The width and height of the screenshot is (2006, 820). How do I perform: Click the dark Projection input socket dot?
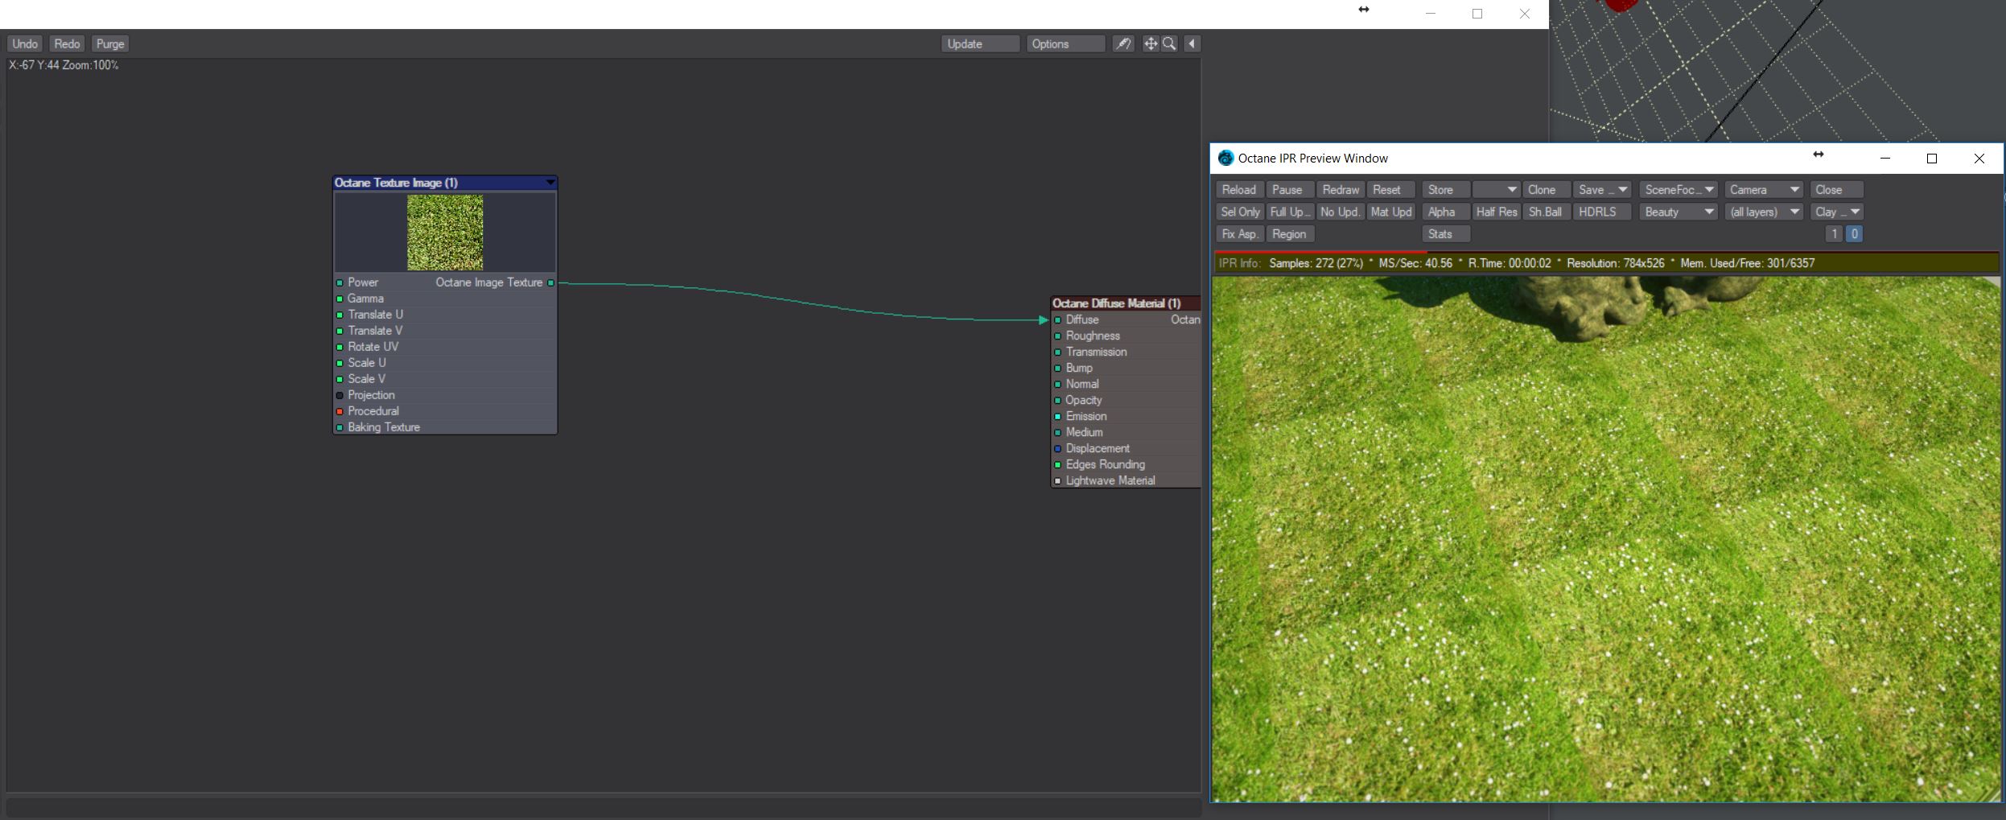(x=340, y=396)
